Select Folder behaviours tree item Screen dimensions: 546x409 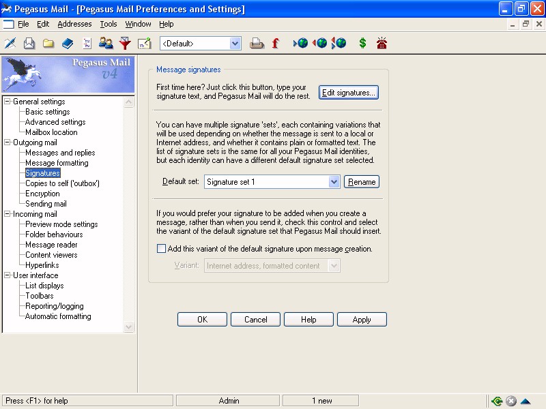(54, 234)
